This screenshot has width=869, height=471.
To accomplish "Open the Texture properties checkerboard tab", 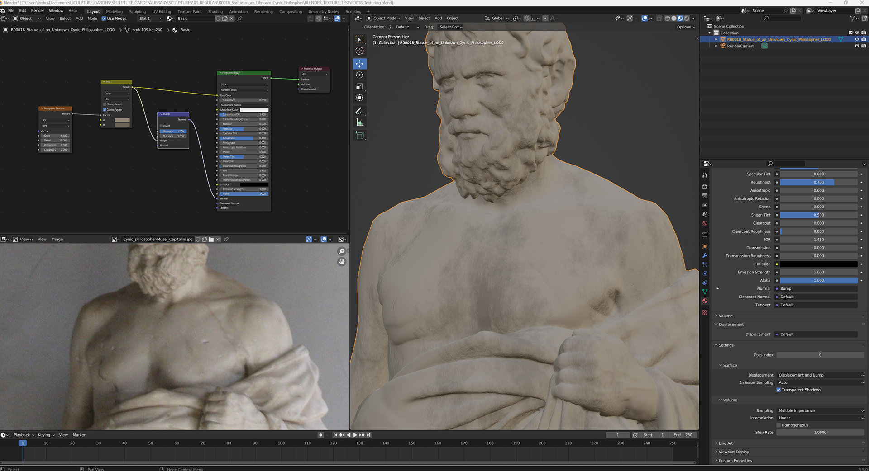I will pos(705,312).
